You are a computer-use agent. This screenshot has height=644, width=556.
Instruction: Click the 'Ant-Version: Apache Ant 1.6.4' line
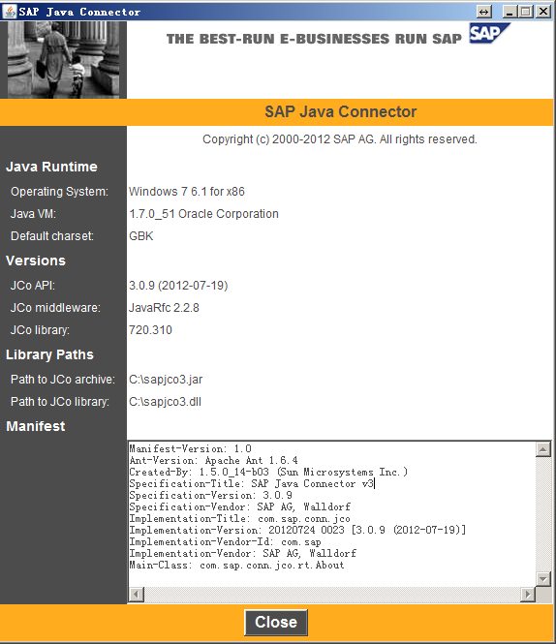coord(213,460)
